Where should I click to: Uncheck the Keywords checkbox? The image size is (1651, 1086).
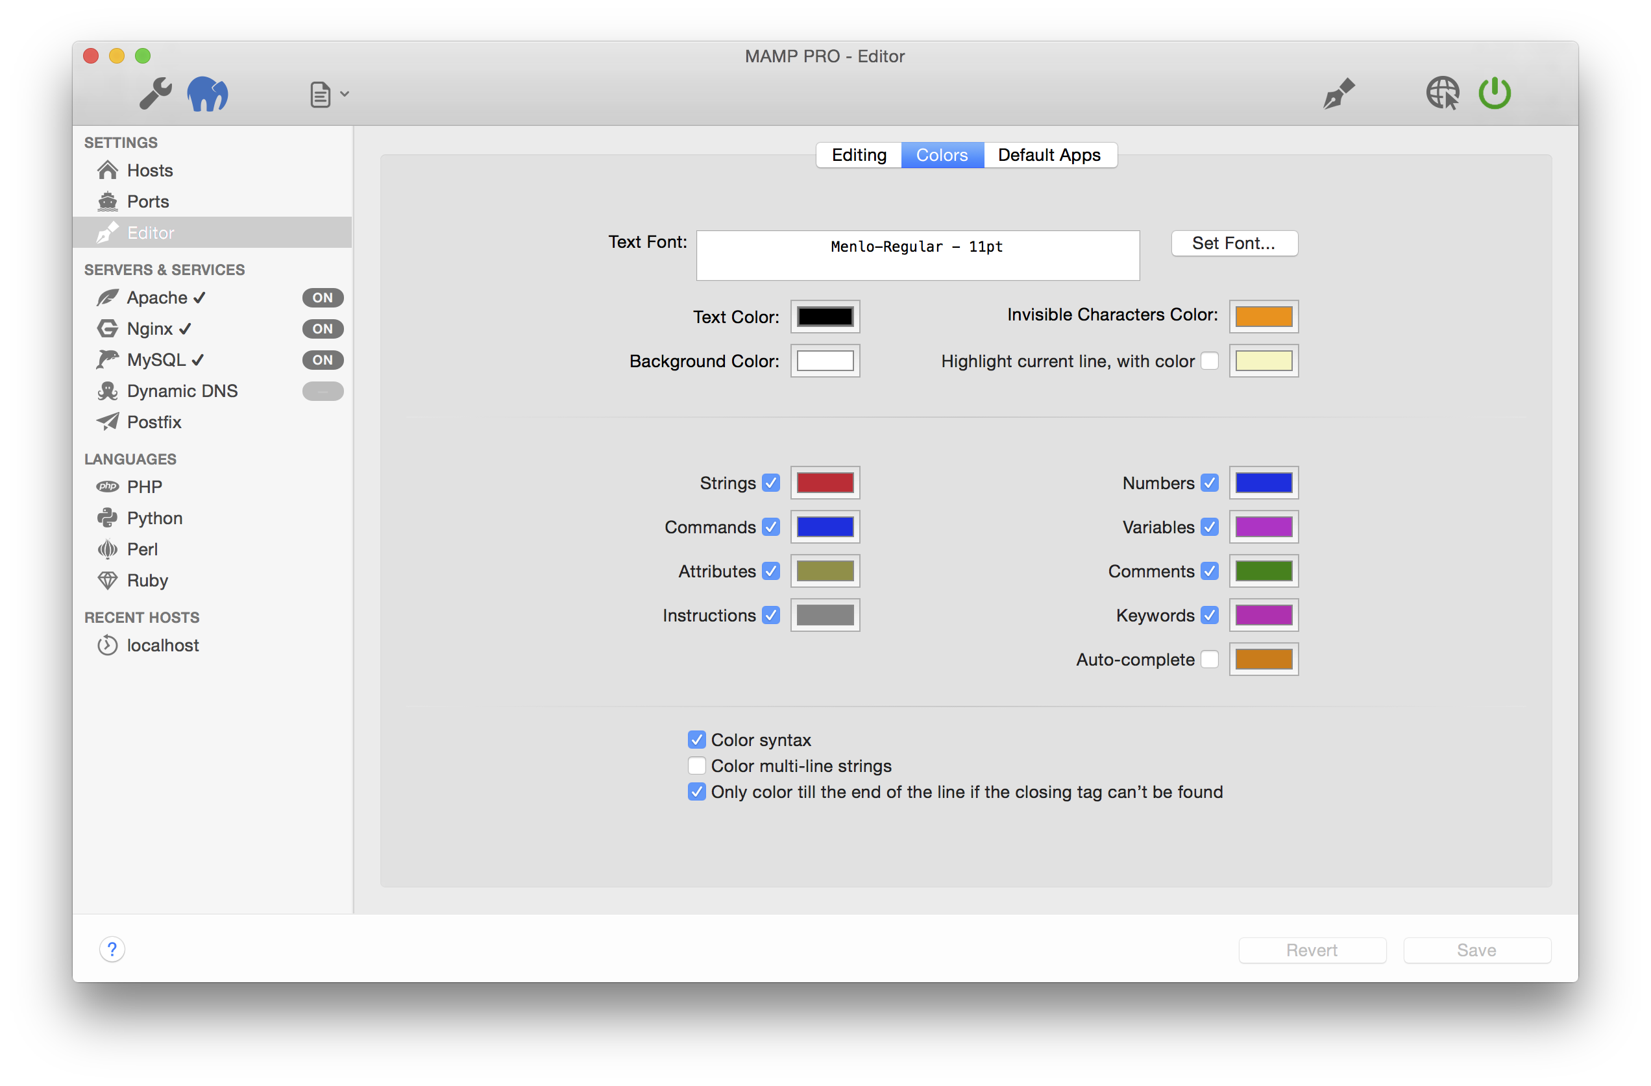(x=1210, y=615)
